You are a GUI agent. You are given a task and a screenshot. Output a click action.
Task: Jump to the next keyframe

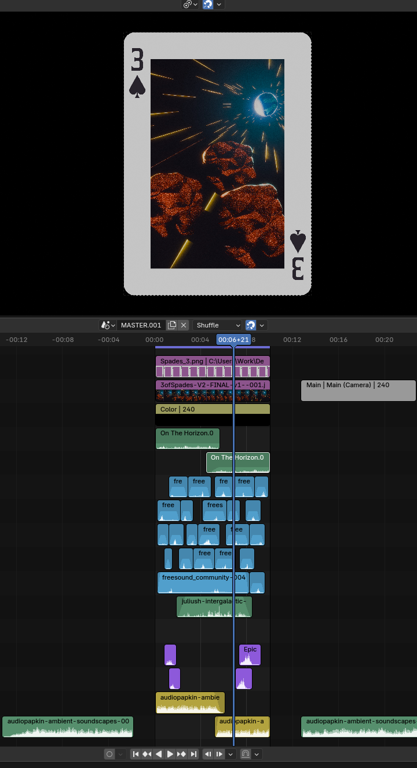pyautogui.click(x=182, y=754)
